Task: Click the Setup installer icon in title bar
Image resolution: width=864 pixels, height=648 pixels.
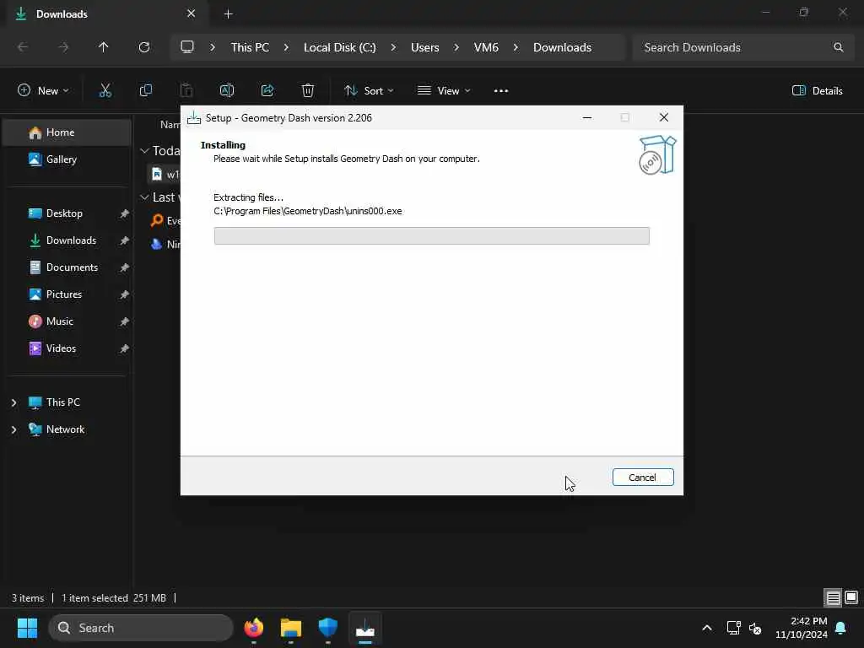Action: click(x=193, y=118)
